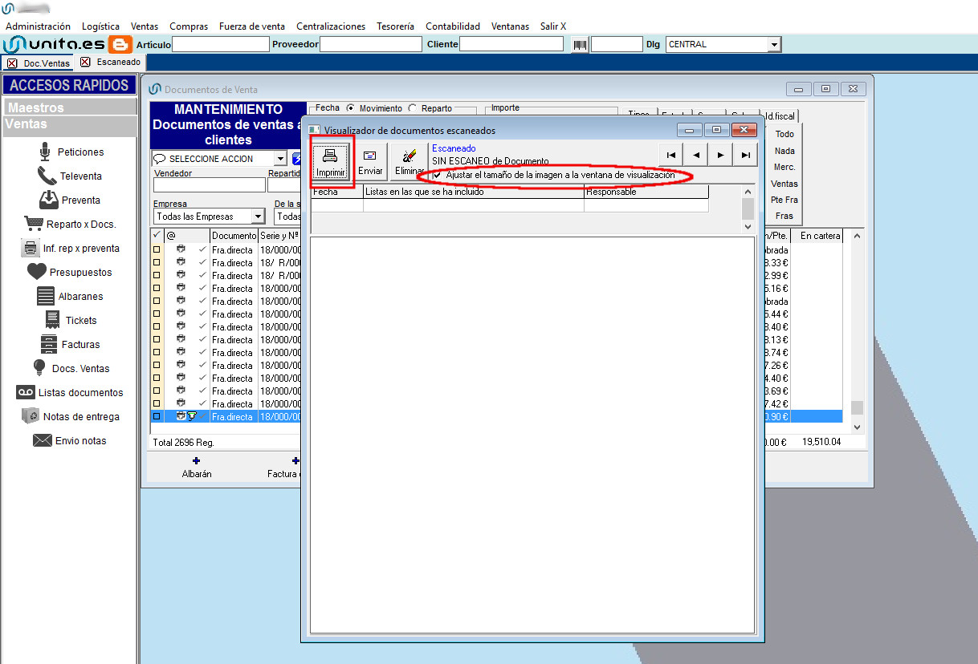
Task: Open the Contabilidad menu
Action: pos(453,26)
